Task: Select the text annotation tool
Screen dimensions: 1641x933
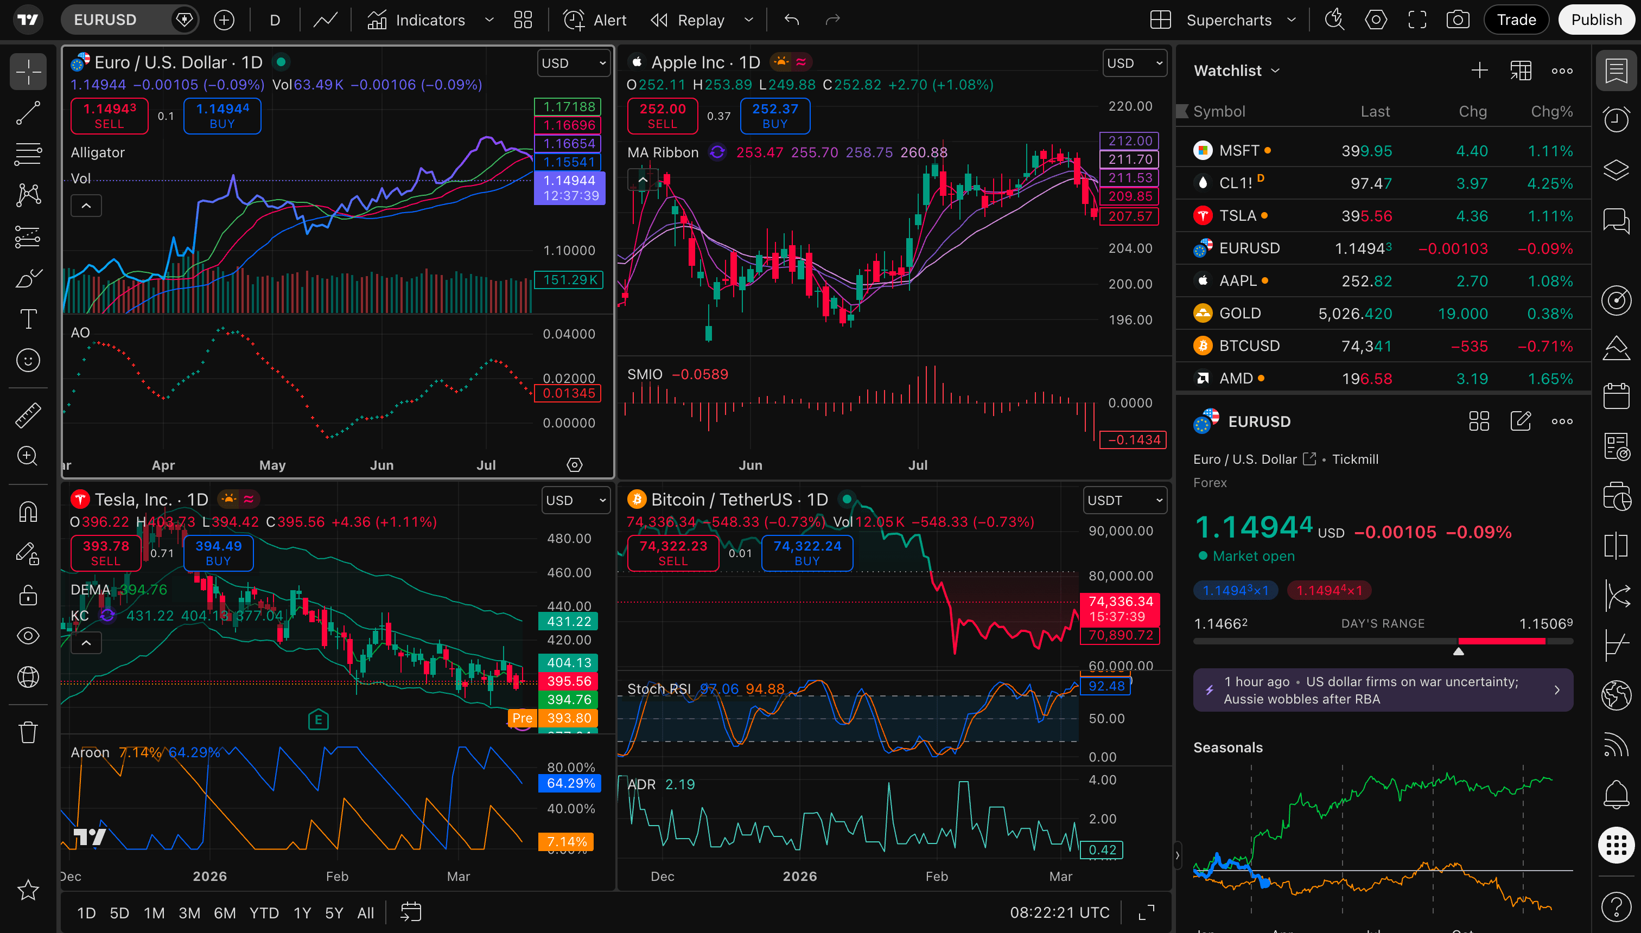Action: 28,318
